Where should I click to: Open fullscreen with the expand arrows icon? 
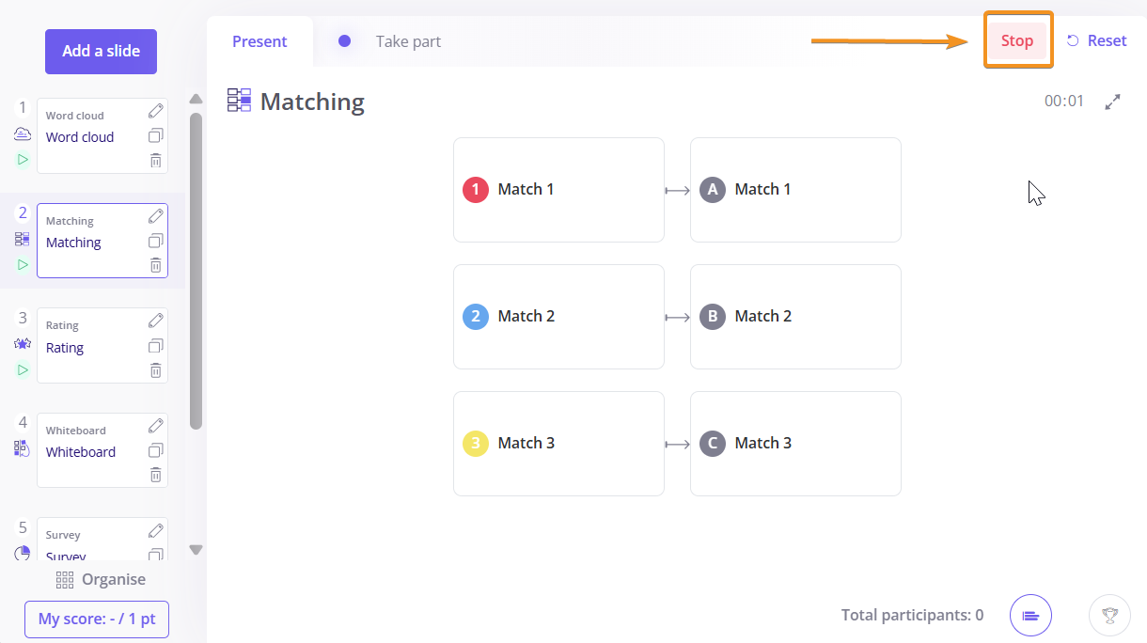[x=1113, y=102]
